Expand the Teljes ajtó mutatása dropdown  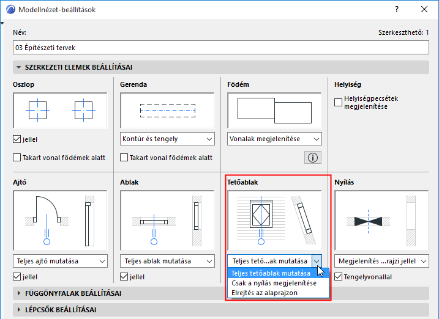click(60, 261)
